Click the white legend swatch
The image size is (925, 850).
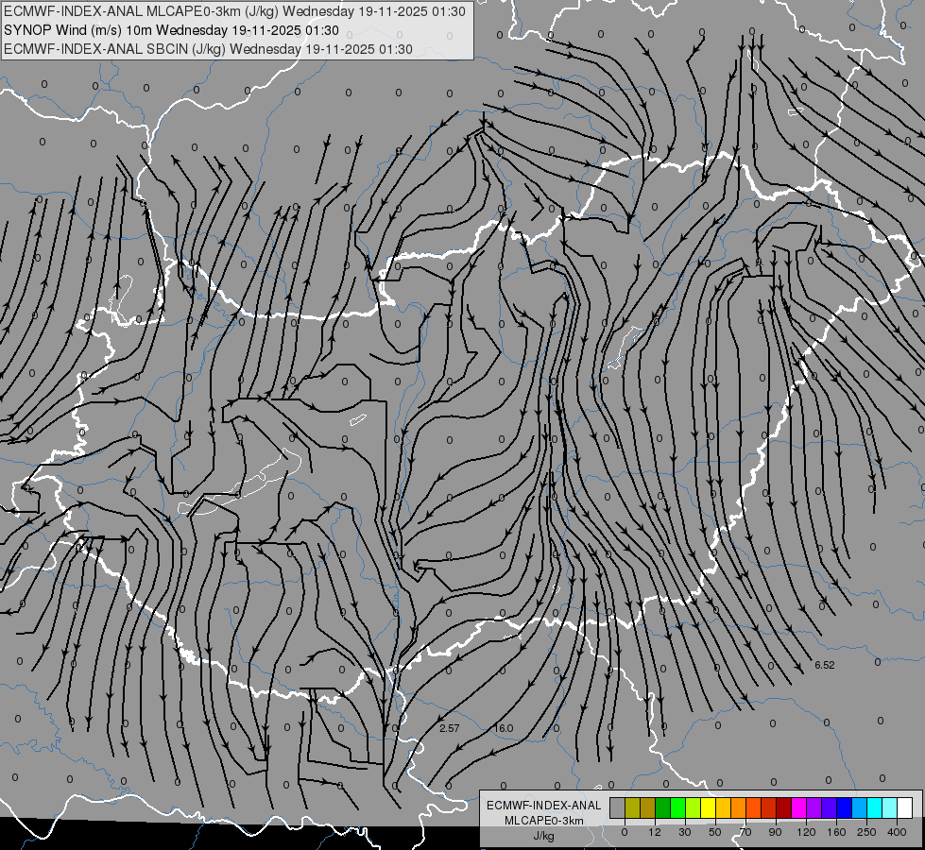point(905,807)
